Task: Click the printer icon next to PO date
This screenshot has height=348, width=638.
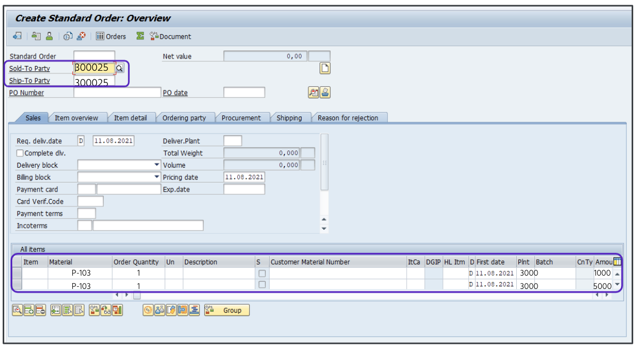Action: click(x=325, y=92)
